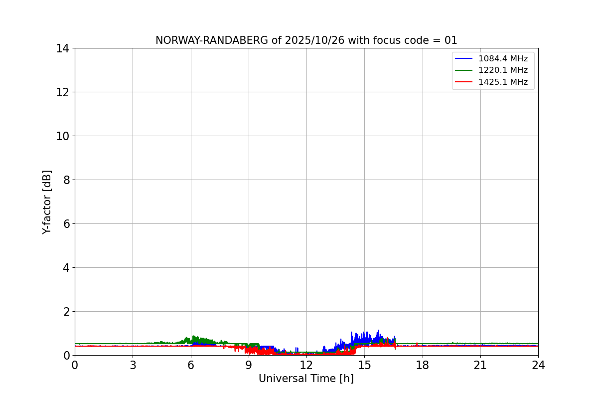Click the y-axis tick label 2
This screenshot has width=598, height=399.
[66, 312]
